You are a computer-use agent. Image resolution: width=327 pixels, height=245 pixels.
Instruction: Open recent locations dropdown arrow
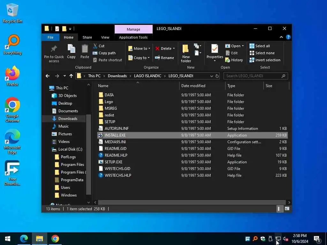click(65, 76)
